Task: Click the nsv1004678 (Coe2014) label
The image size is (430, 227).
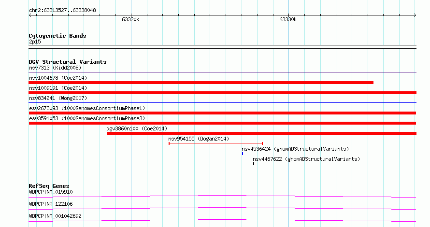Action: tap(58, 78)
